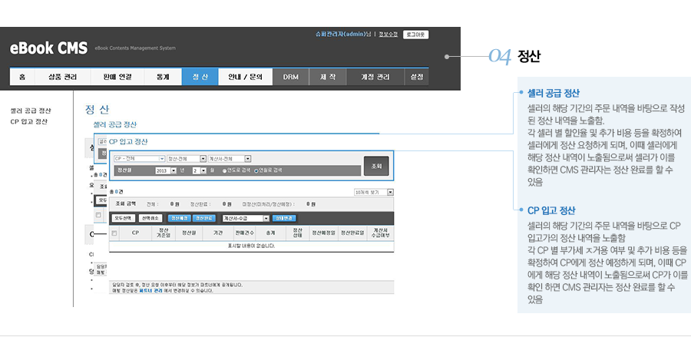
Task: Click the 모두선택 button
Action: tap(124, 218)
